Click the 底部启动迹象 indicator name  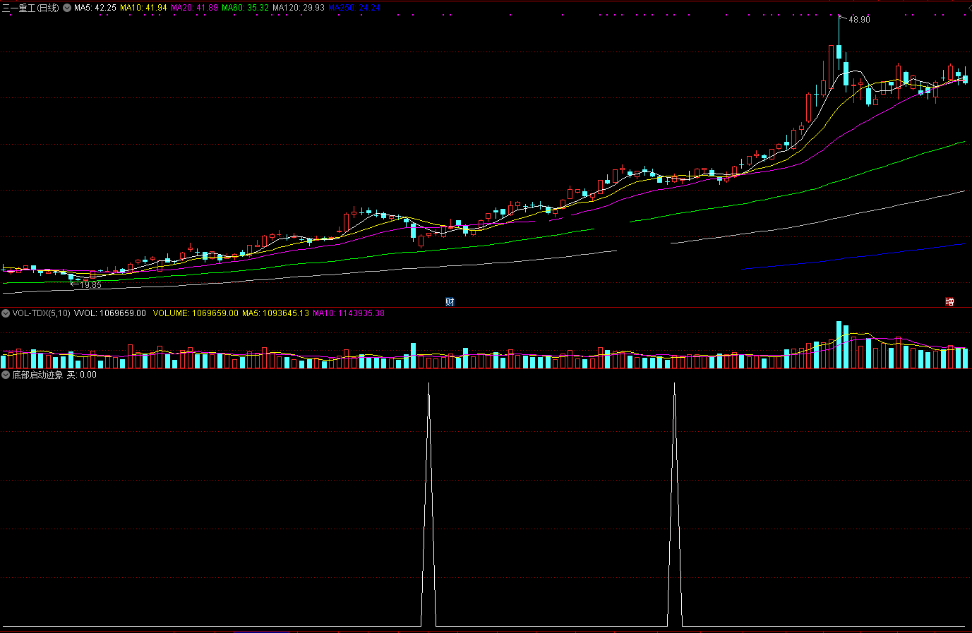click(x=37, y=375)
